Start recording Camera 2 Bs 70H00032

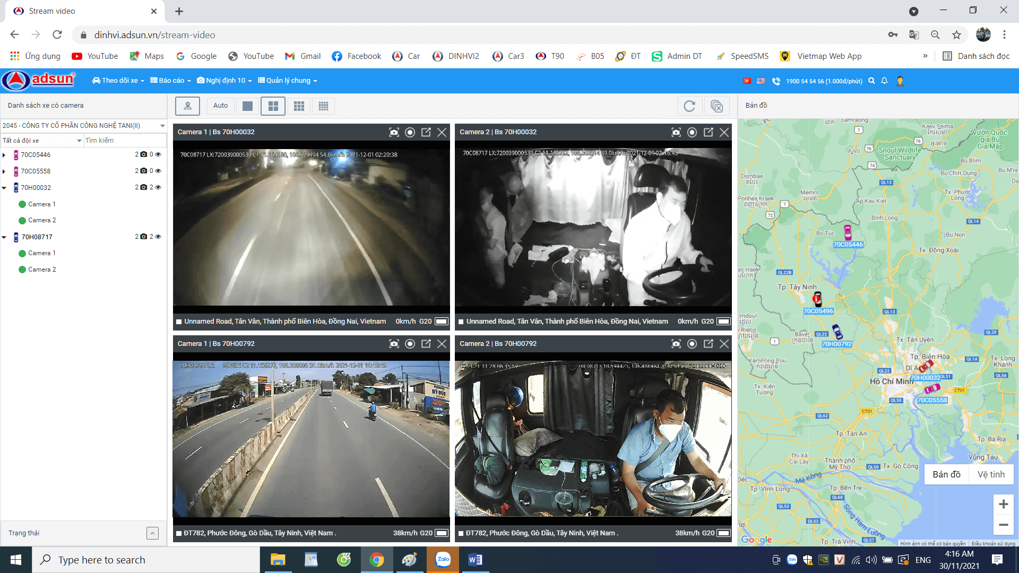tap(692, 132)
